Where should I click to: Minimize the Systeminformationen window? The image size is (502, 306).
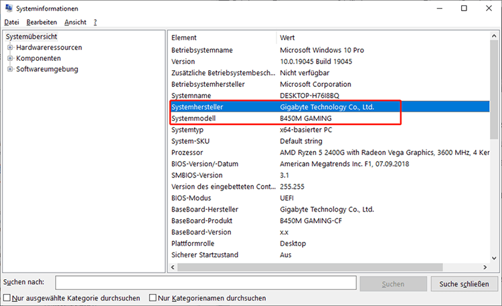[440, 8]
